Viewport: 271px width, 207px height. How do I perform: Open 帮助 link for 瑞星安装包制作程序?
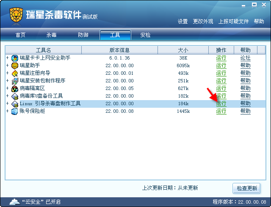[245, 81]
